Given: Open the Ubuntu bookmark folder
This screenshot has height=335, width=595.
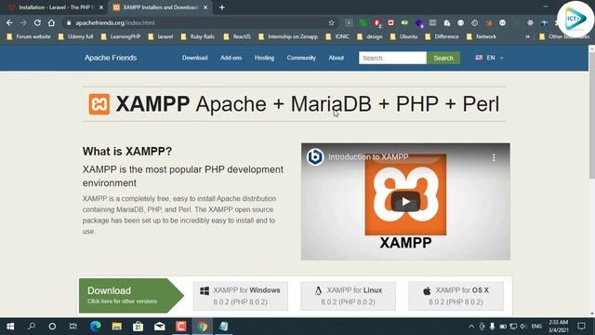Looking at the screenshot, I should [x=404, y=36].
